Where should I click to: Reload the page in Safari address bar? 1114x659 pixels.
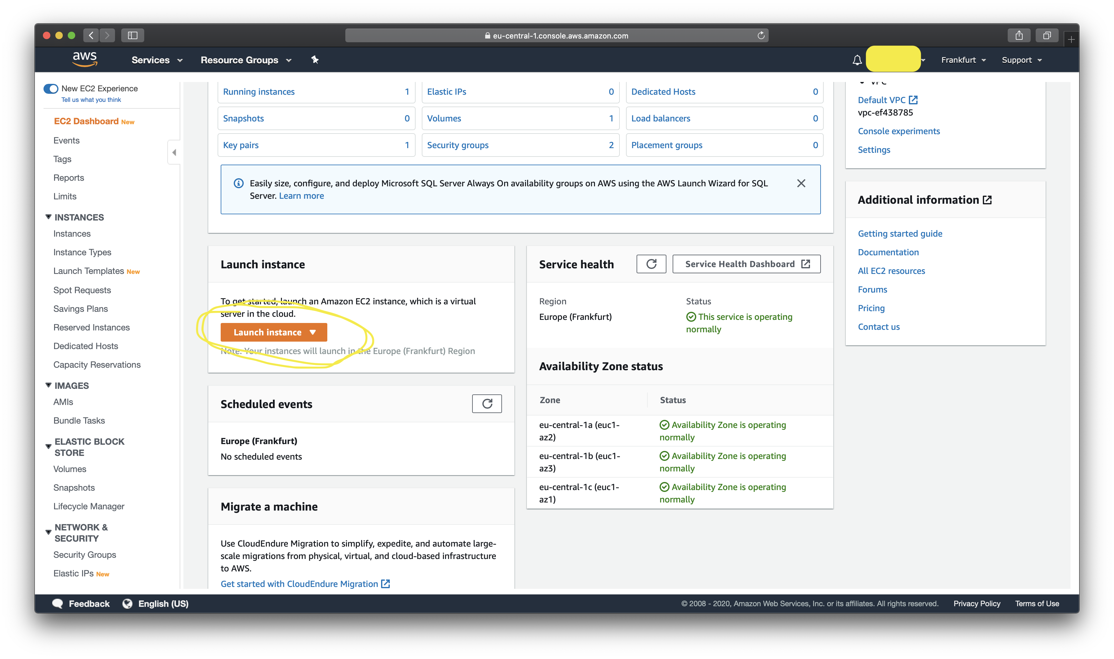click(761, 35)
